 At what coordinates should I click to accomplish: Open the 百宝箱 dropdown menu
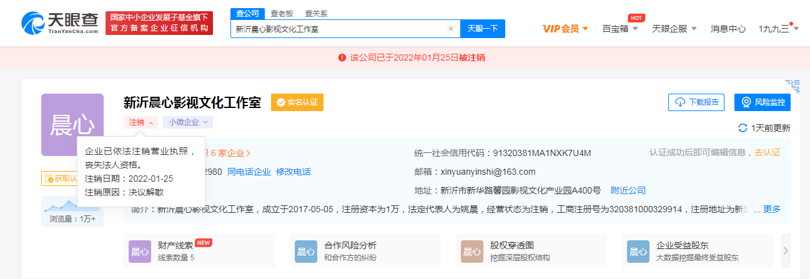620,29
